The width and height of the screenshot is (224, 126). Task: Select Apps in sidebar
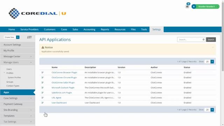pos(17,92)
